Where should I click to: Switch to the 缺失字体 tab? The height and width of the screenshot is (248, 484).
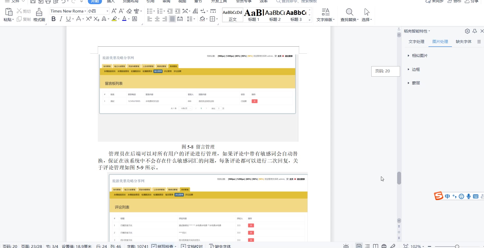[463, 42]
